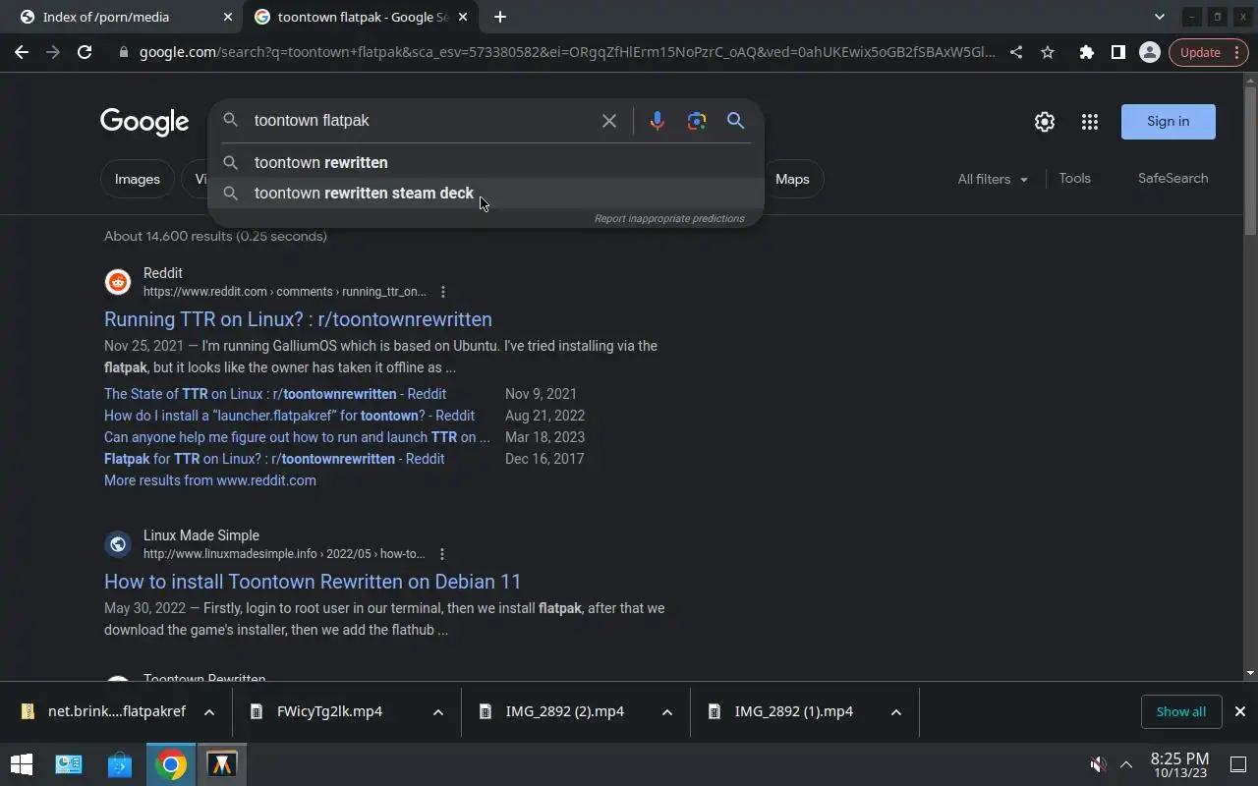Viewport: 1258px width, 786px height.
Task: Reload the current page
Action: tap(85, 52)
